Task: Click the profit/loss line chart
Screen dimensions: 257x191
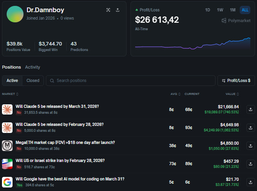Action: pos(193,44)
